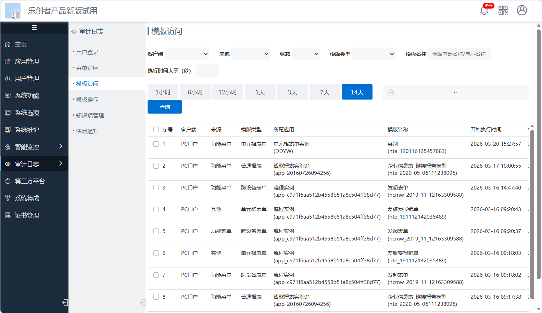Click the 查询 button
542x313 pixels.
(x=165, y=107)
